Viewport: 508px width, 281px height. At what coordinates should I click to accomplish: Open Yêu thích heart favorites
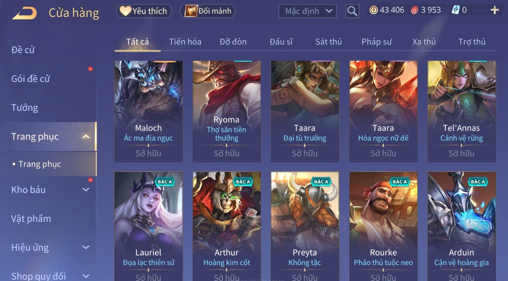coord(144,11)
